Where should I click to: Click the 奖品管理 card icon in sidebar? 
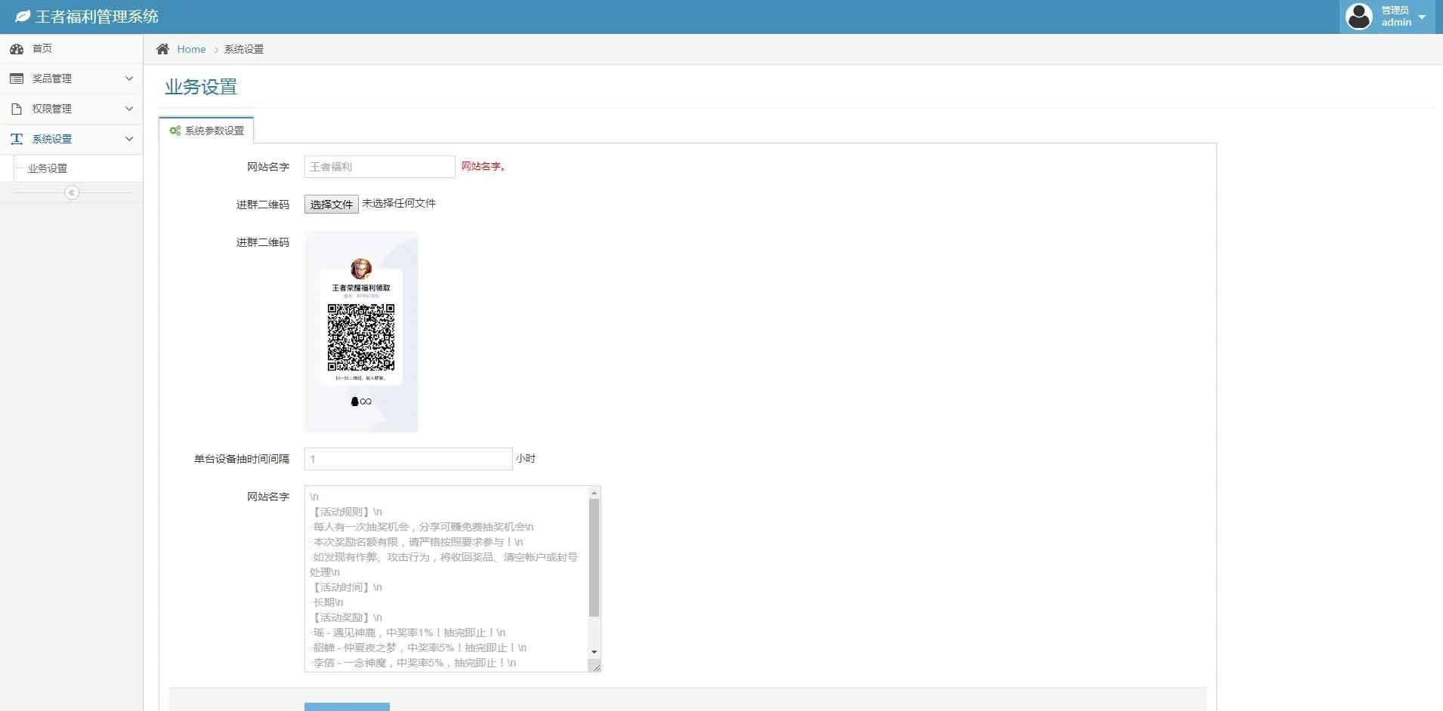click(17, 78)
